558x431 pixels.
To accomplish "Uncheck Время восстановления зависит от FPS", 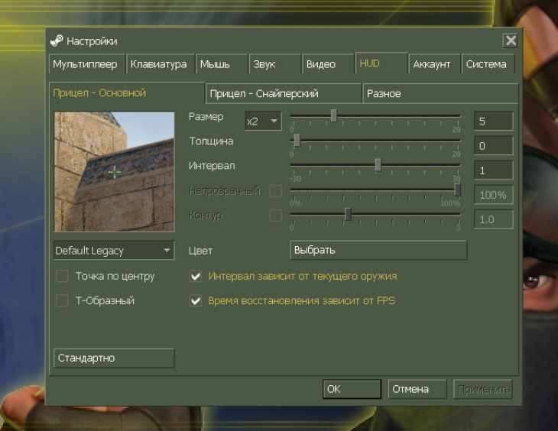I will [x=196, y=300].
